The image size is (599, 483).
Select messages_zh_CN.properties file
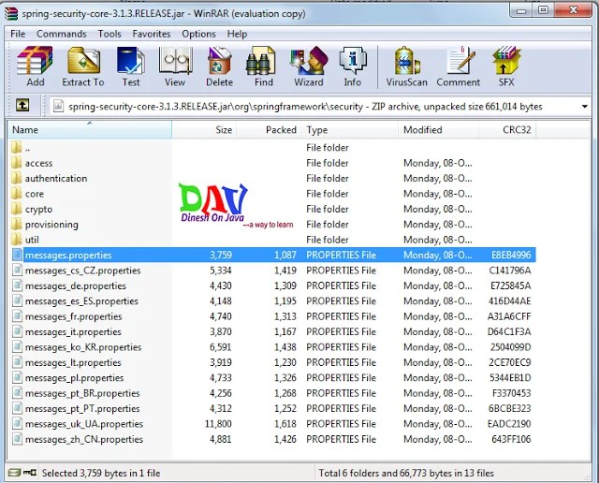click(x=271, y=439)
